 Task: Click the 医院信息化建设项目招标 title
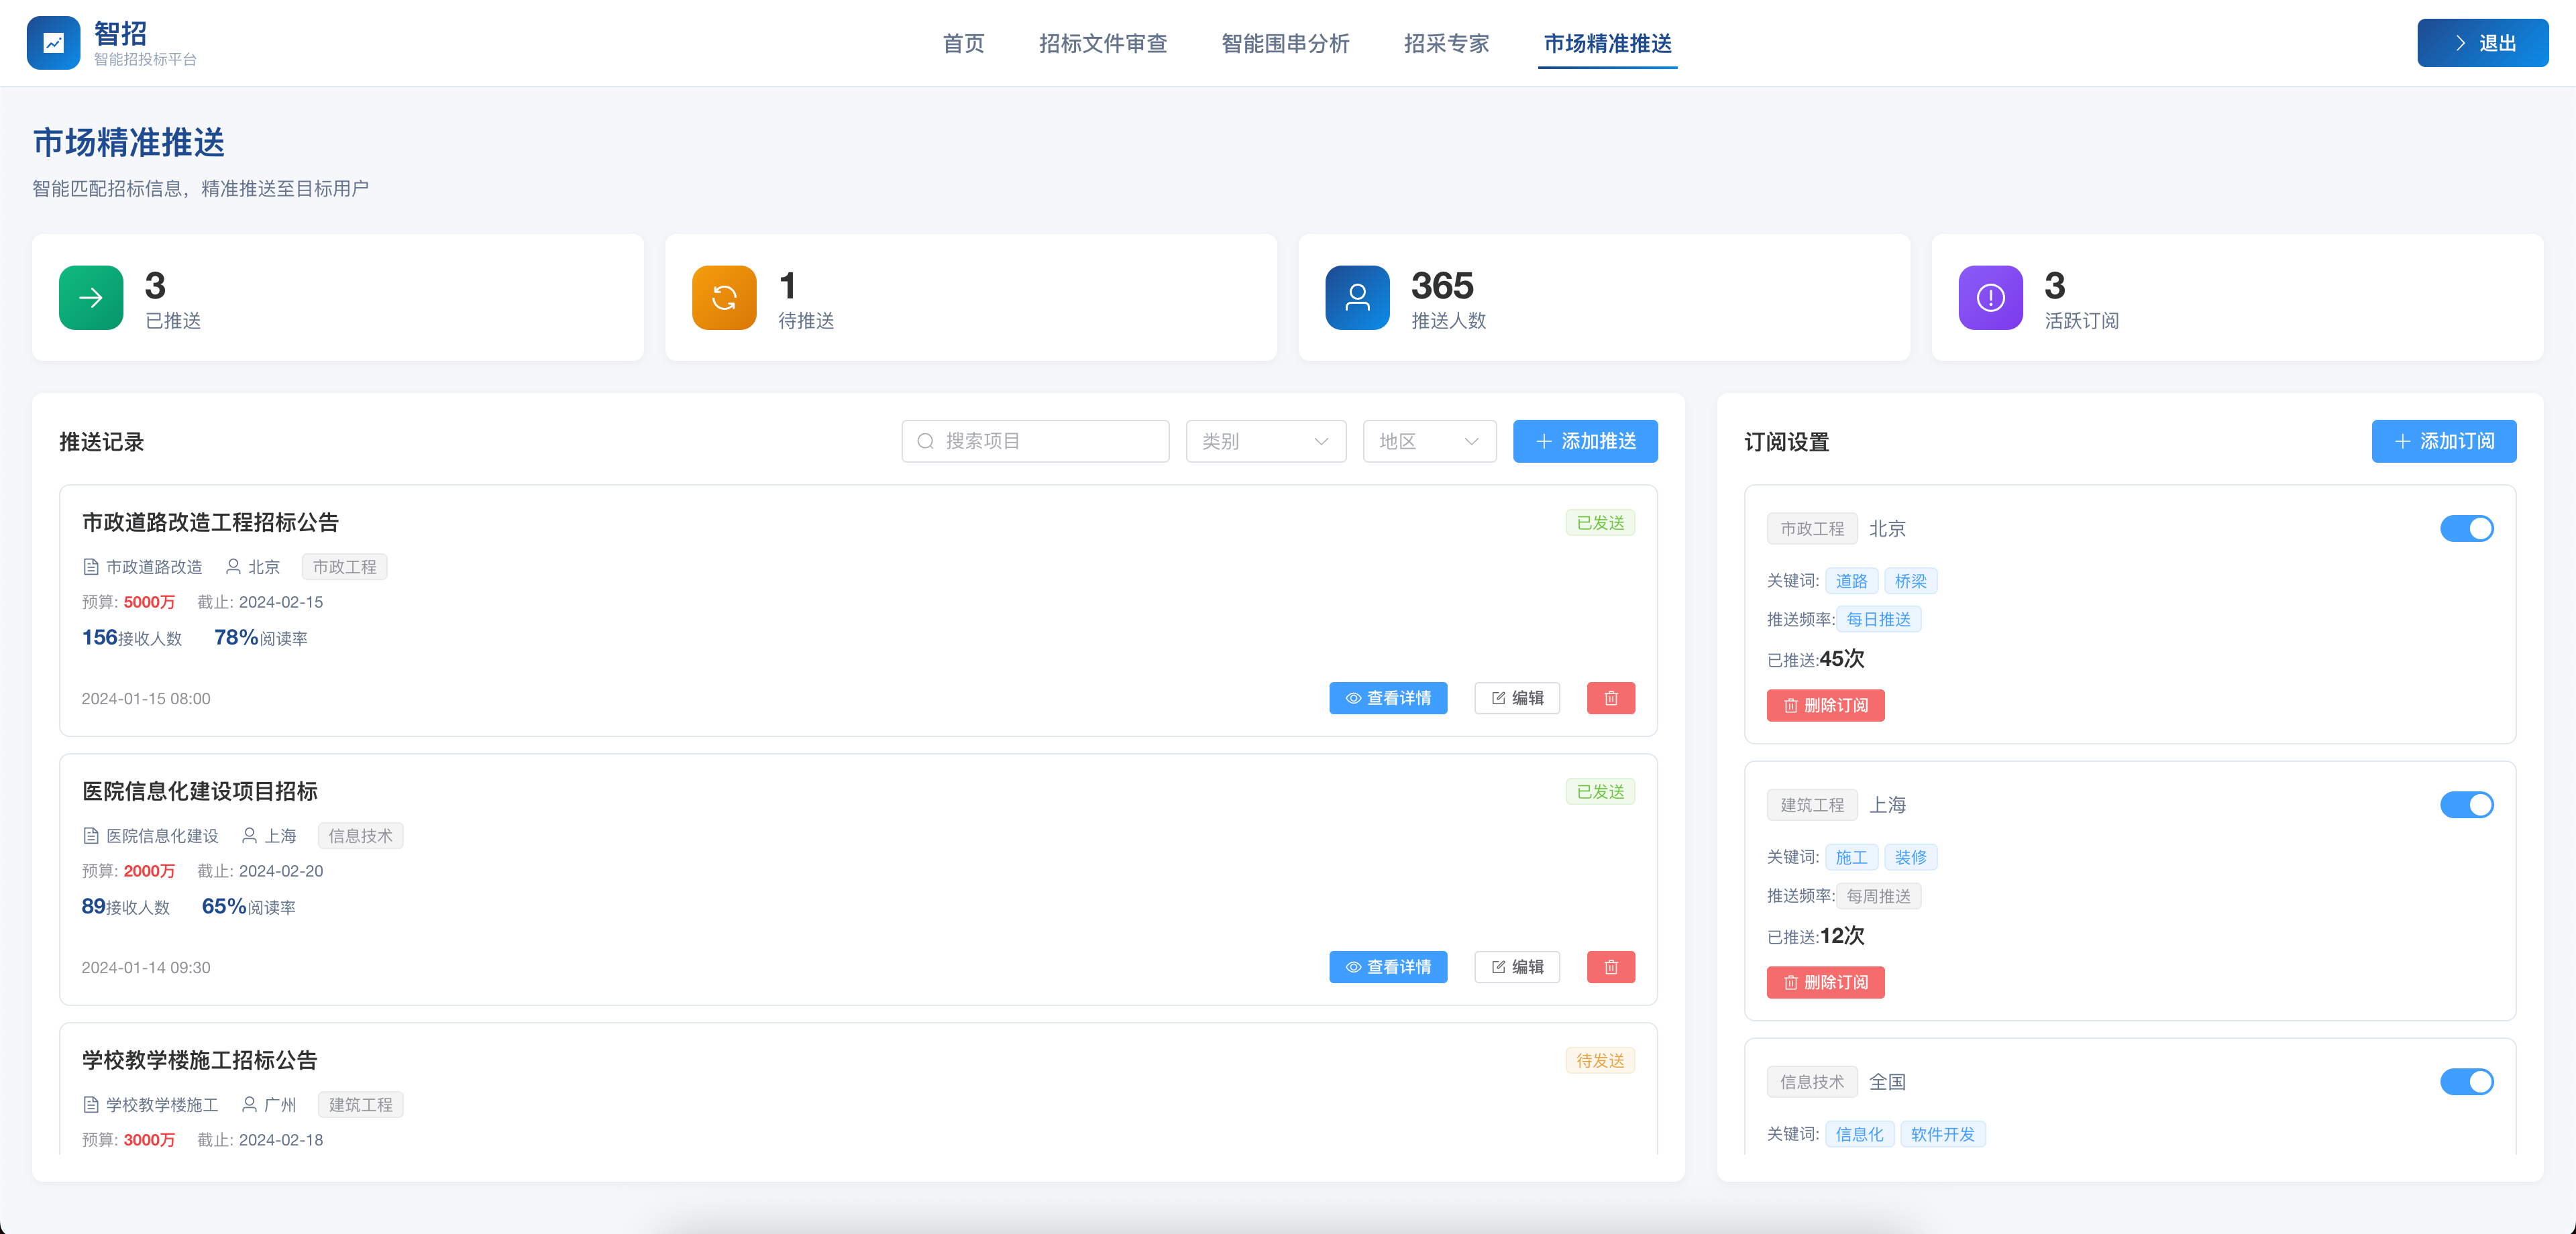(199, 791)
